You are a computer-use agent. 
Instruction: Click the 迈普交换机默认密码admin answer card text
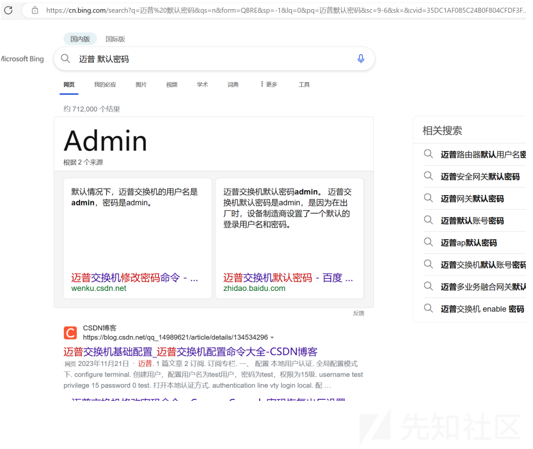click(288, 208)
